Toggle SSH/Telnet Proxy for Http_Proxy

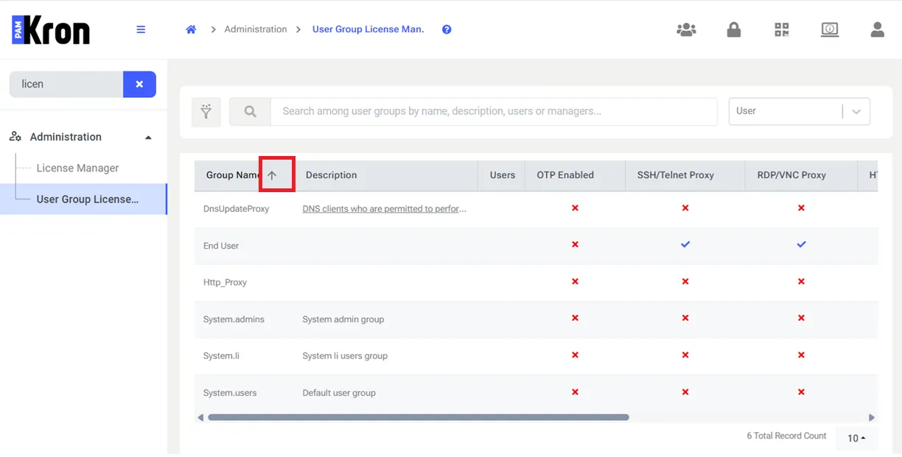[685, 282]
